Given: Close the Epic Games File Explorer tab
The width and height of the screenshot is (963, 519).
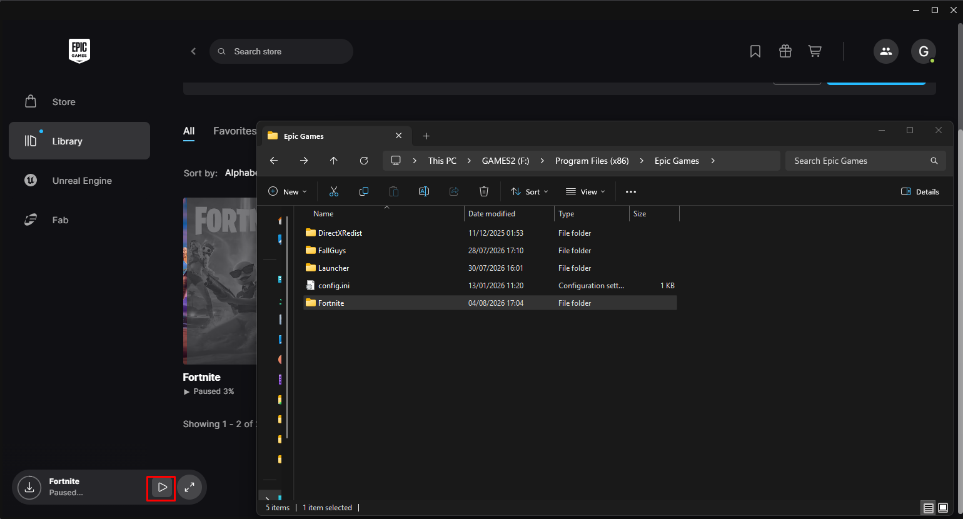Looking at the screenshot, I should pos(399,136).
